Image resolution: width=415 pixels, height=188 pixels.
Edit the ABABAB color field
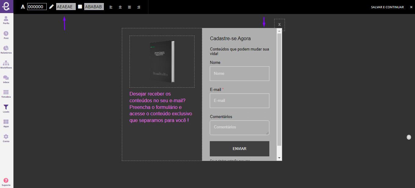(x=94, y=7)
